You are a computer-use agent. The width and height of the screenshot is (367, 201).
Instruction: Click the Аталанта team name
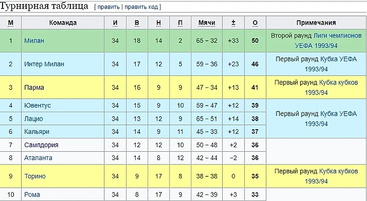(38, 158)
